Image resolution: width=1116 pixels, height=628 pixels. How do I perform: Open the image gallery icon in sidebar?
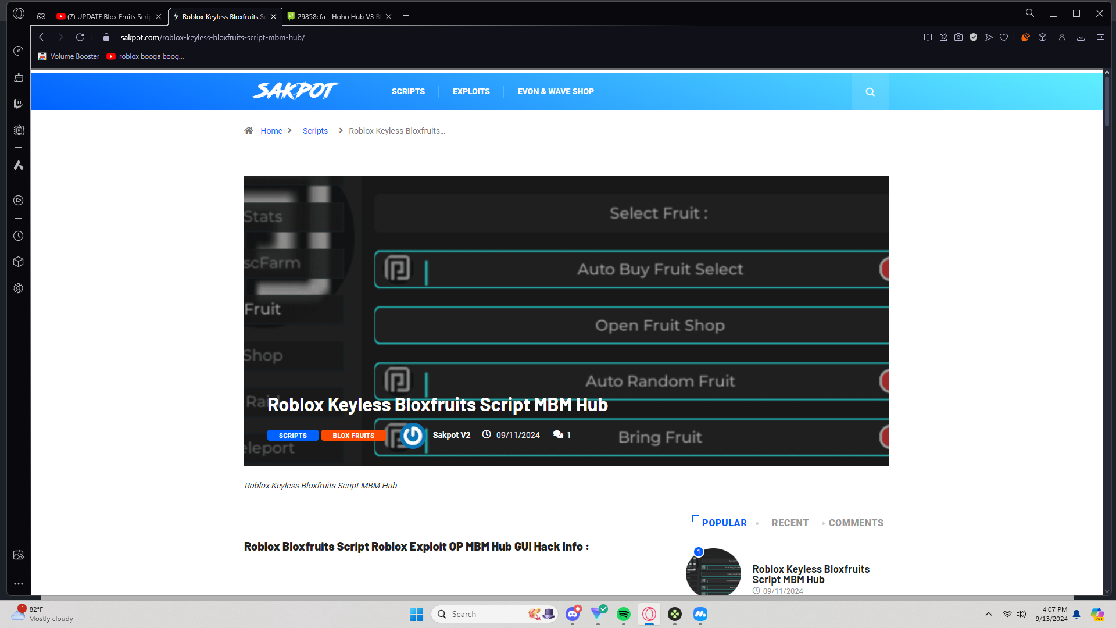[19, 555]
